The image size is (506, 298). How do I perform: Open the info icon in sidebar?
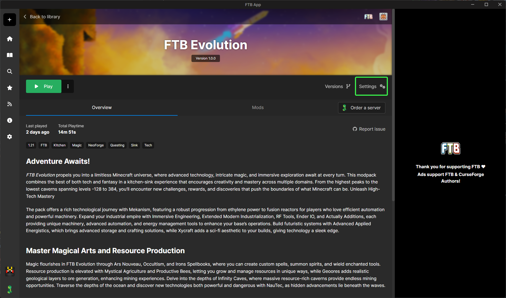tap(10, 120)
